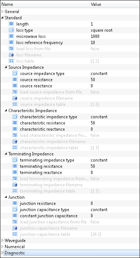
Task: Expand the Waveguide section
Action: 2,241
